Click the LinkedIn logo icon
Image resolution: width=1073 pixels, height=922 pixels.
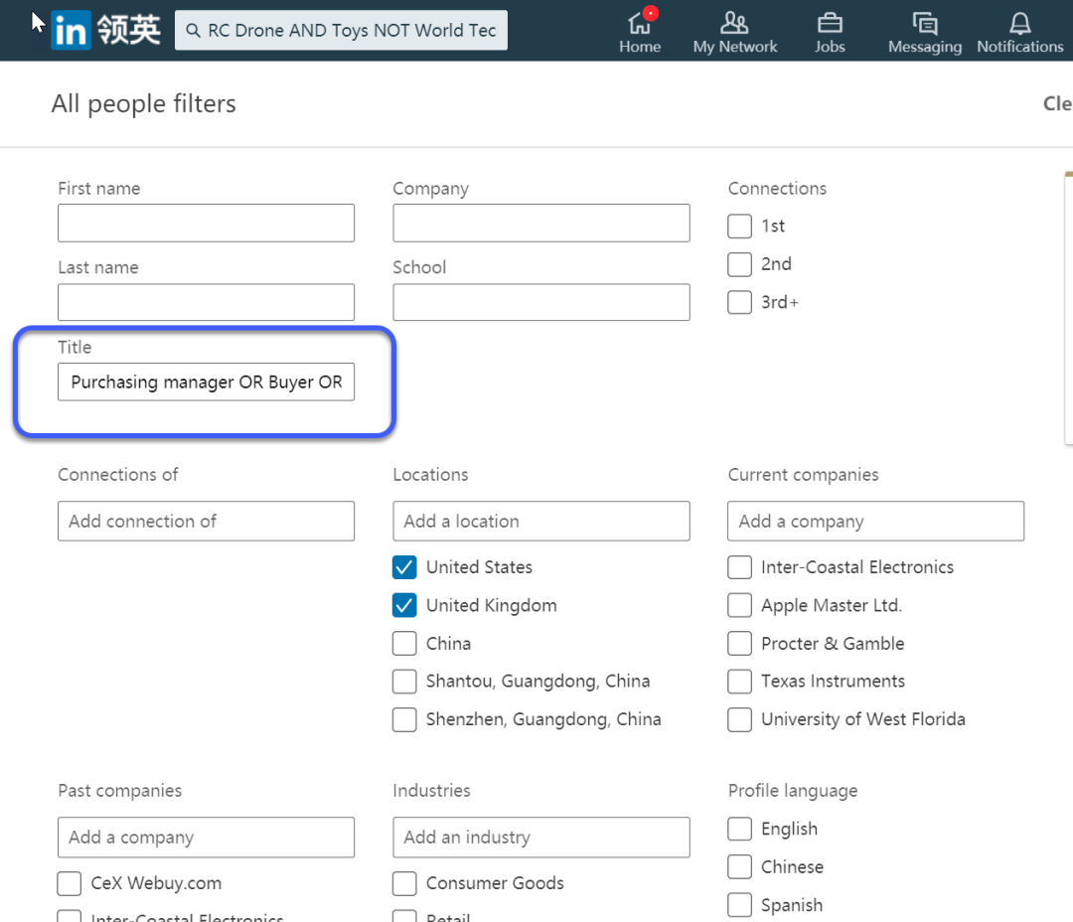click(x=71, y=31)
